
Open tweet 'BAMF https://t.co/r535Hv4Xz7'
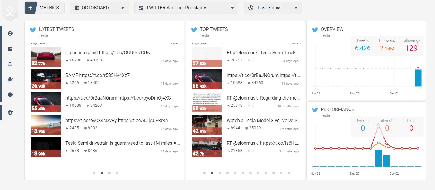[x=97, y=75]
